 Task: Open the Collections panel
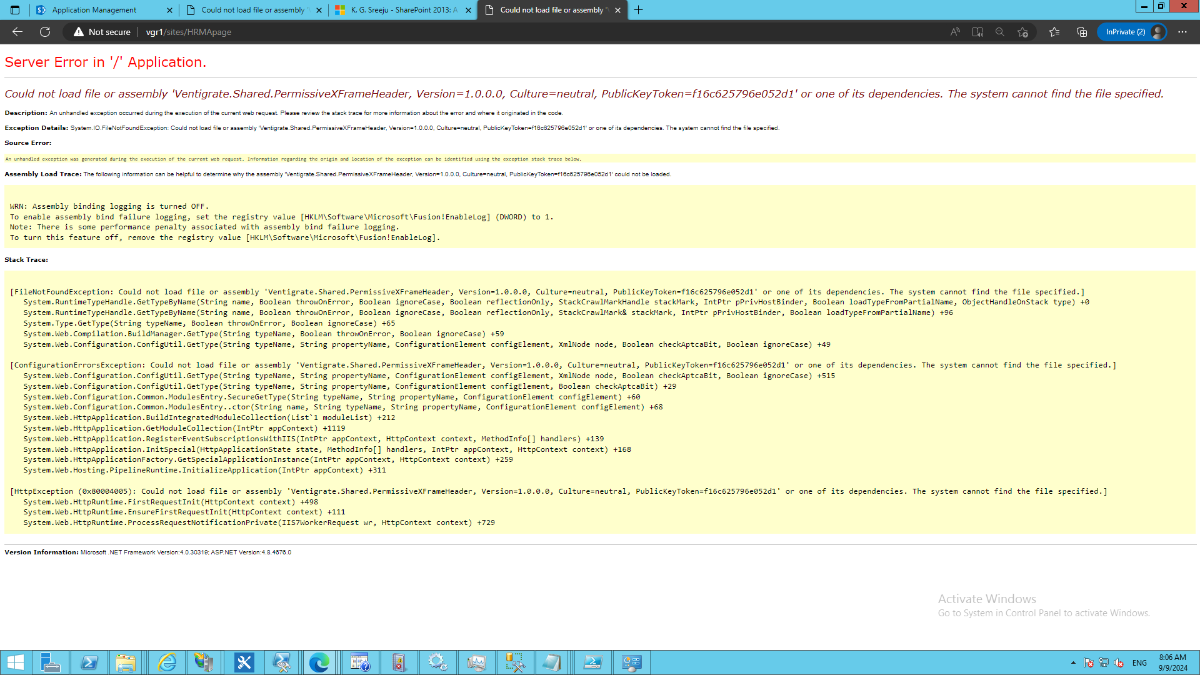1082,32
